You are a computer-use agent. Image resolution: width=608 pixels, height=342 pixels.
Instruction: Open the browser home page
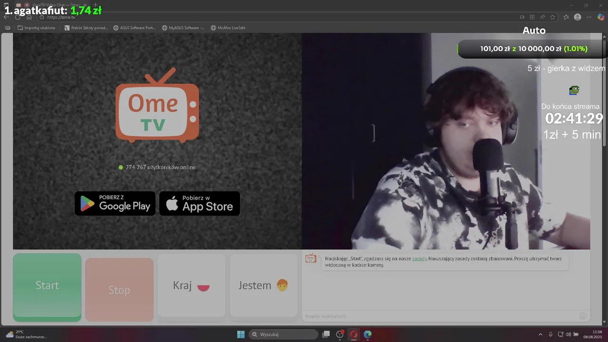(29, 17)
